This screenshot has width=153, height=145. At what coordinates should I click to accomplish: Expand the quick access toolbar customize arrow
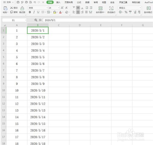43,2
